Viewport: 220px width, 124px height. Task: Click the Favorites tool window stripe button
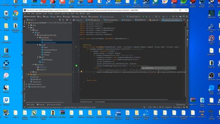tap(24, 97)
